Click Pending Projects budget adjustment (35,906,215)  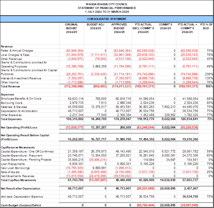pyautogui.click(x=98, y=160)
